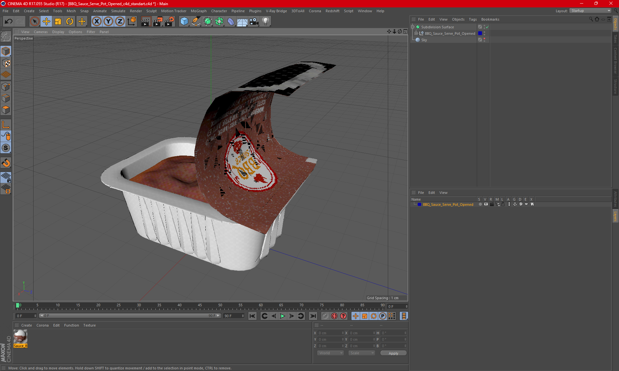Toggle Subdivision Surface enabled checkmark
The width and height of the screenshot is (619, 371).
487,27
